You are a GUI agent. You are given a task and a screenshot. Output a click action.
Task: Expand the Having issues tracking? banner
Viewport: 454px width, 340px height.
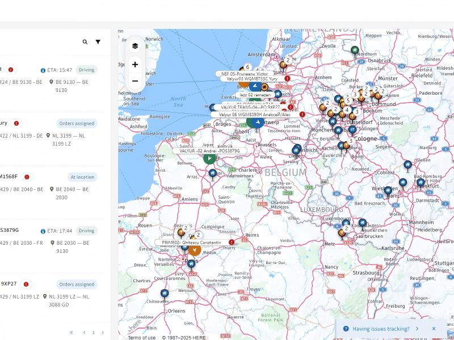point(417,329)
